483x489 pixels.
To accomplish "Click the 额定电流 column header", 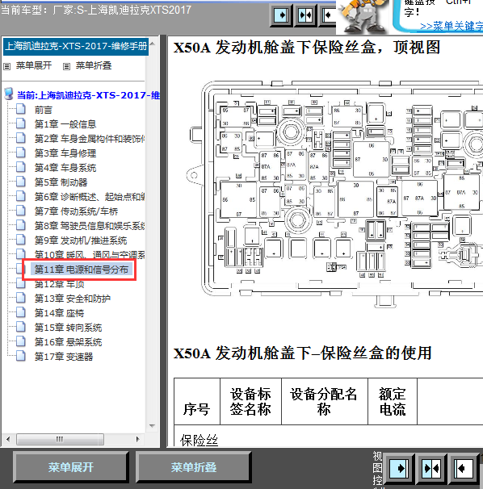I will (x=393, y=402).
